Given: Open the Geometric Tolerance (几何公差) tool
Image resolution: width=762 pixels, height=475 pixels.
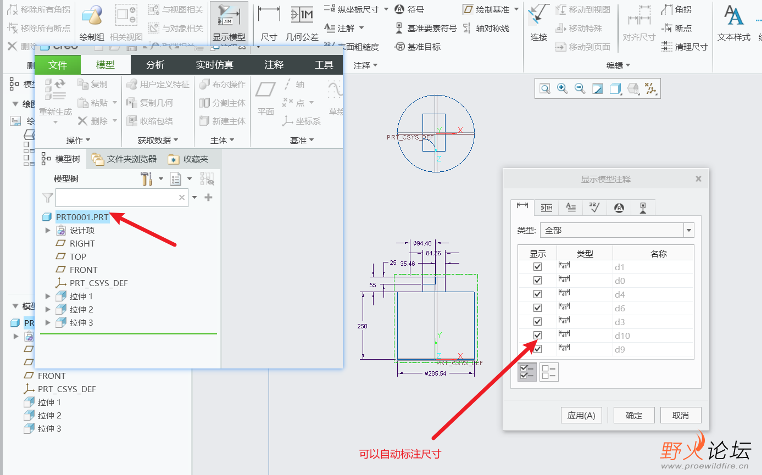Looking at the screenshot, I should [302, 23].
